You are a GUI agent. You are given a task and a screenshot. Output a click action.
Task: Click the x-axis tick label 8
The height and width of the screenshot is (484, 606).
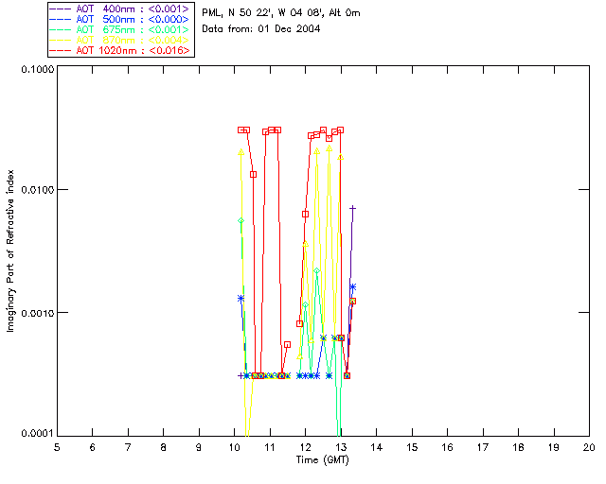[x=164, y=448]
